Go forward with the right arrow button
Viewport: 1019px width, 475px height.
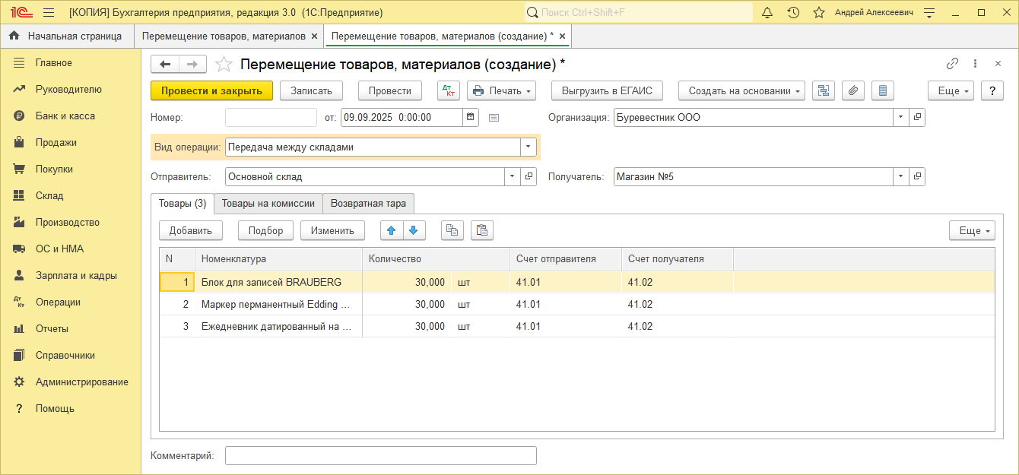(x=192, y=64)
